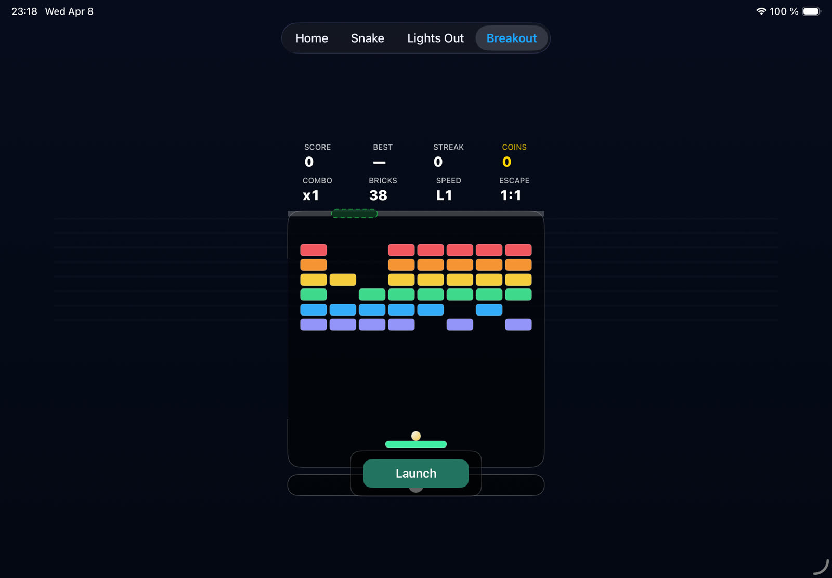Image resolution: width=832 pixels, height=578 pixels.
Task: Tap the leftmost orange brick
Action: click(314, 265)
